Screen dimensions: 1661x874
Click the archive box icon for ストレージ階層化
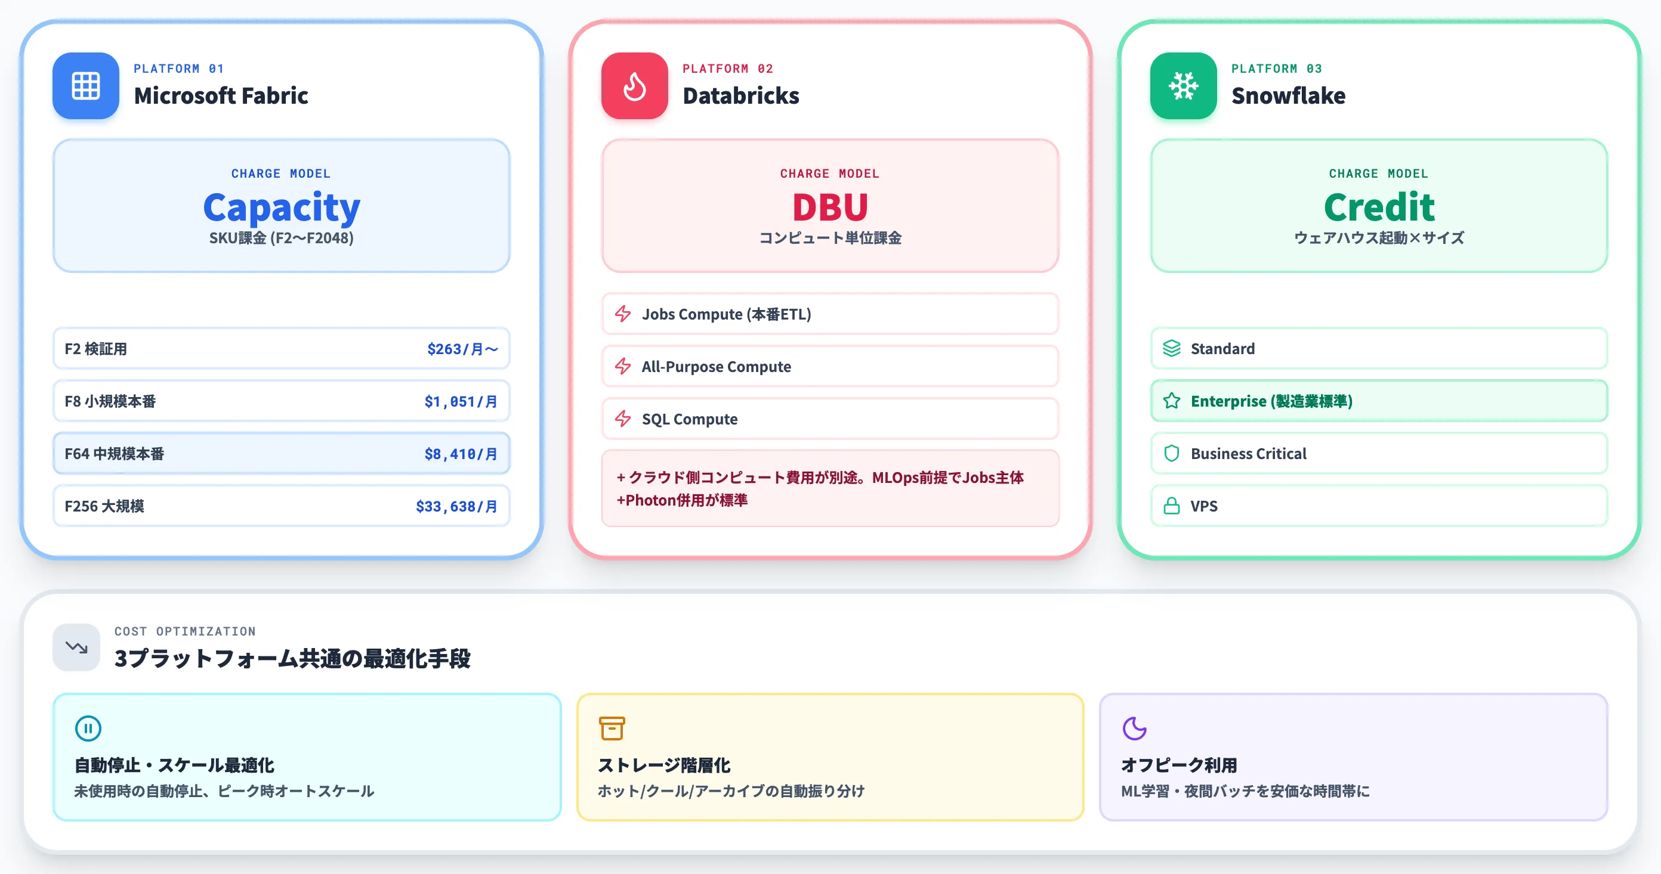pos(612,729)
